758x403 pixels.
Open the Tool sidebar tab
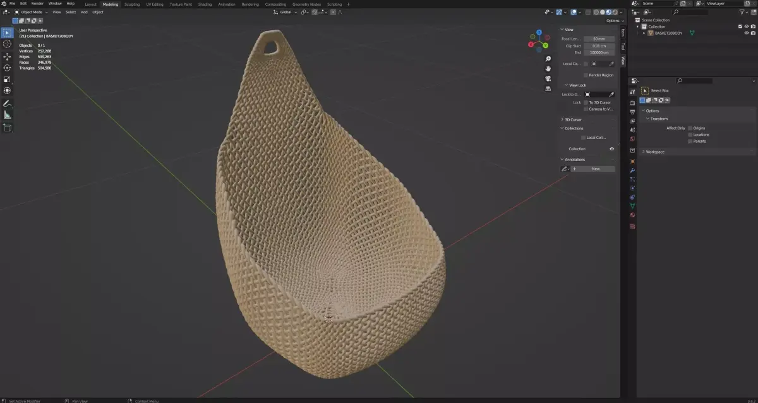(623, 46)
